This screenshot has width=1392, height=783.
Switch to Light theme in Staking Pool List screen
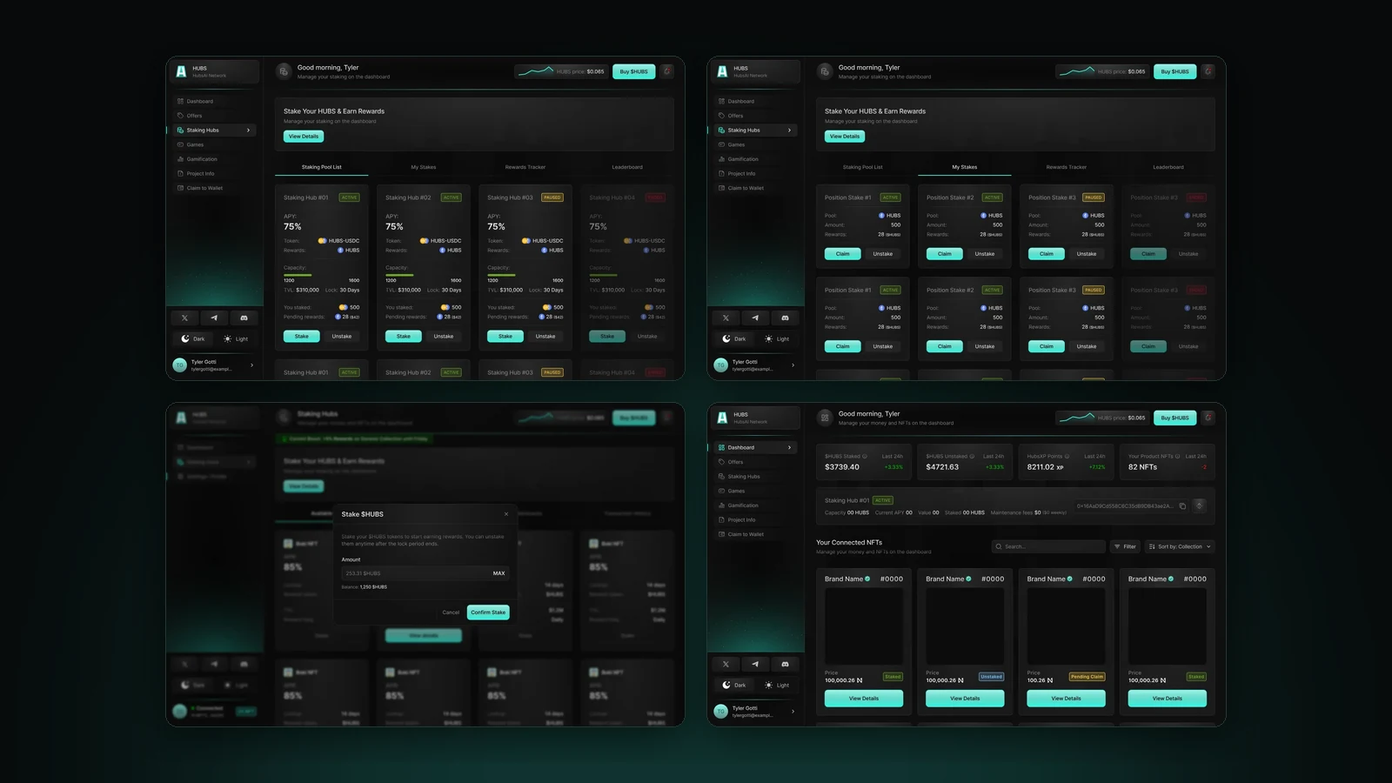pyautogui.click(x=236, y=339)
